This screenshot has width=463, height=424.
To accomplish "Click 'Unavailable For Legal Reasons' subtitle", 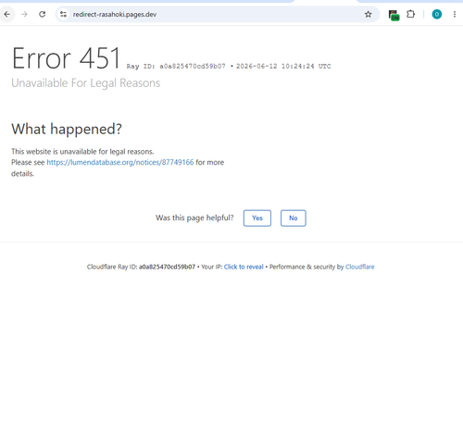I will (85, 83).
